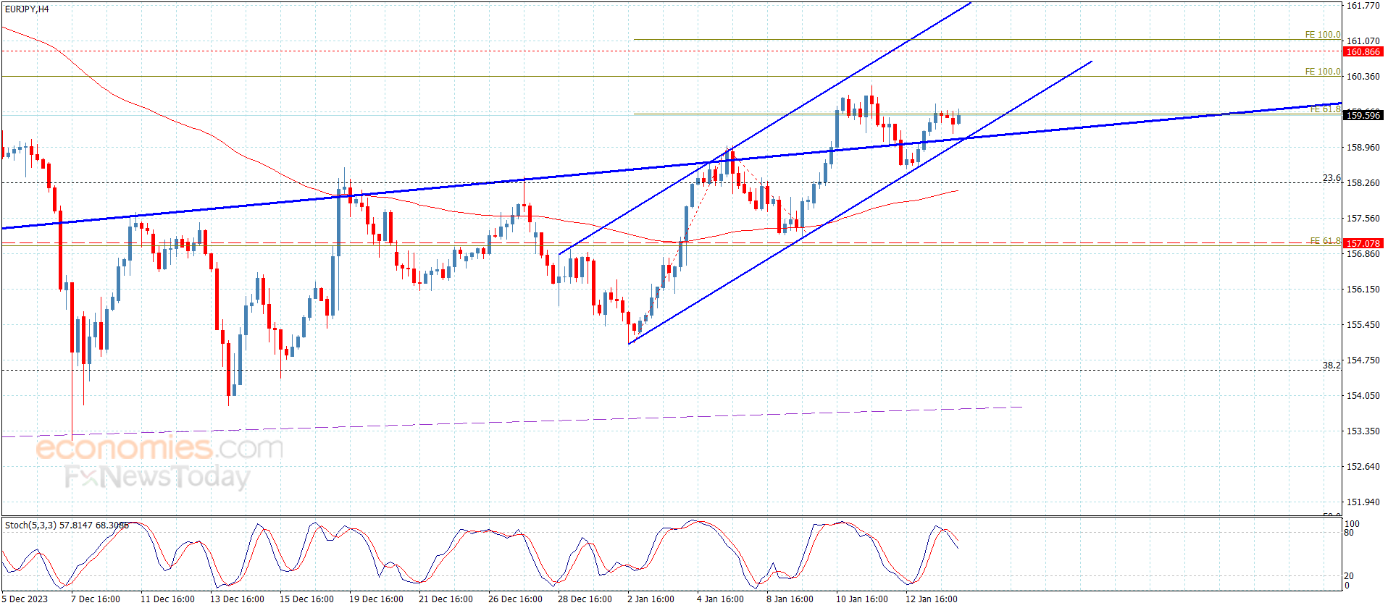Click the economies.com watermark logo
Image resolution: width=1388 pixels, height=608 pixels.
pos(159,448)
